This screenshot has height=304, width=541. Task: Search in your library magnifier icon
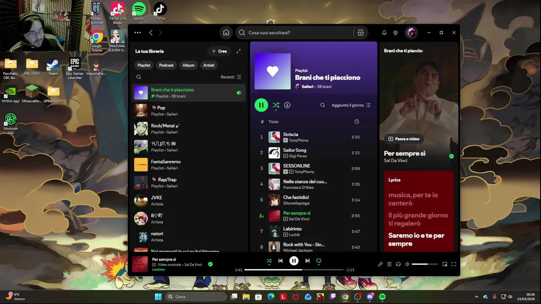coord(139,77)
